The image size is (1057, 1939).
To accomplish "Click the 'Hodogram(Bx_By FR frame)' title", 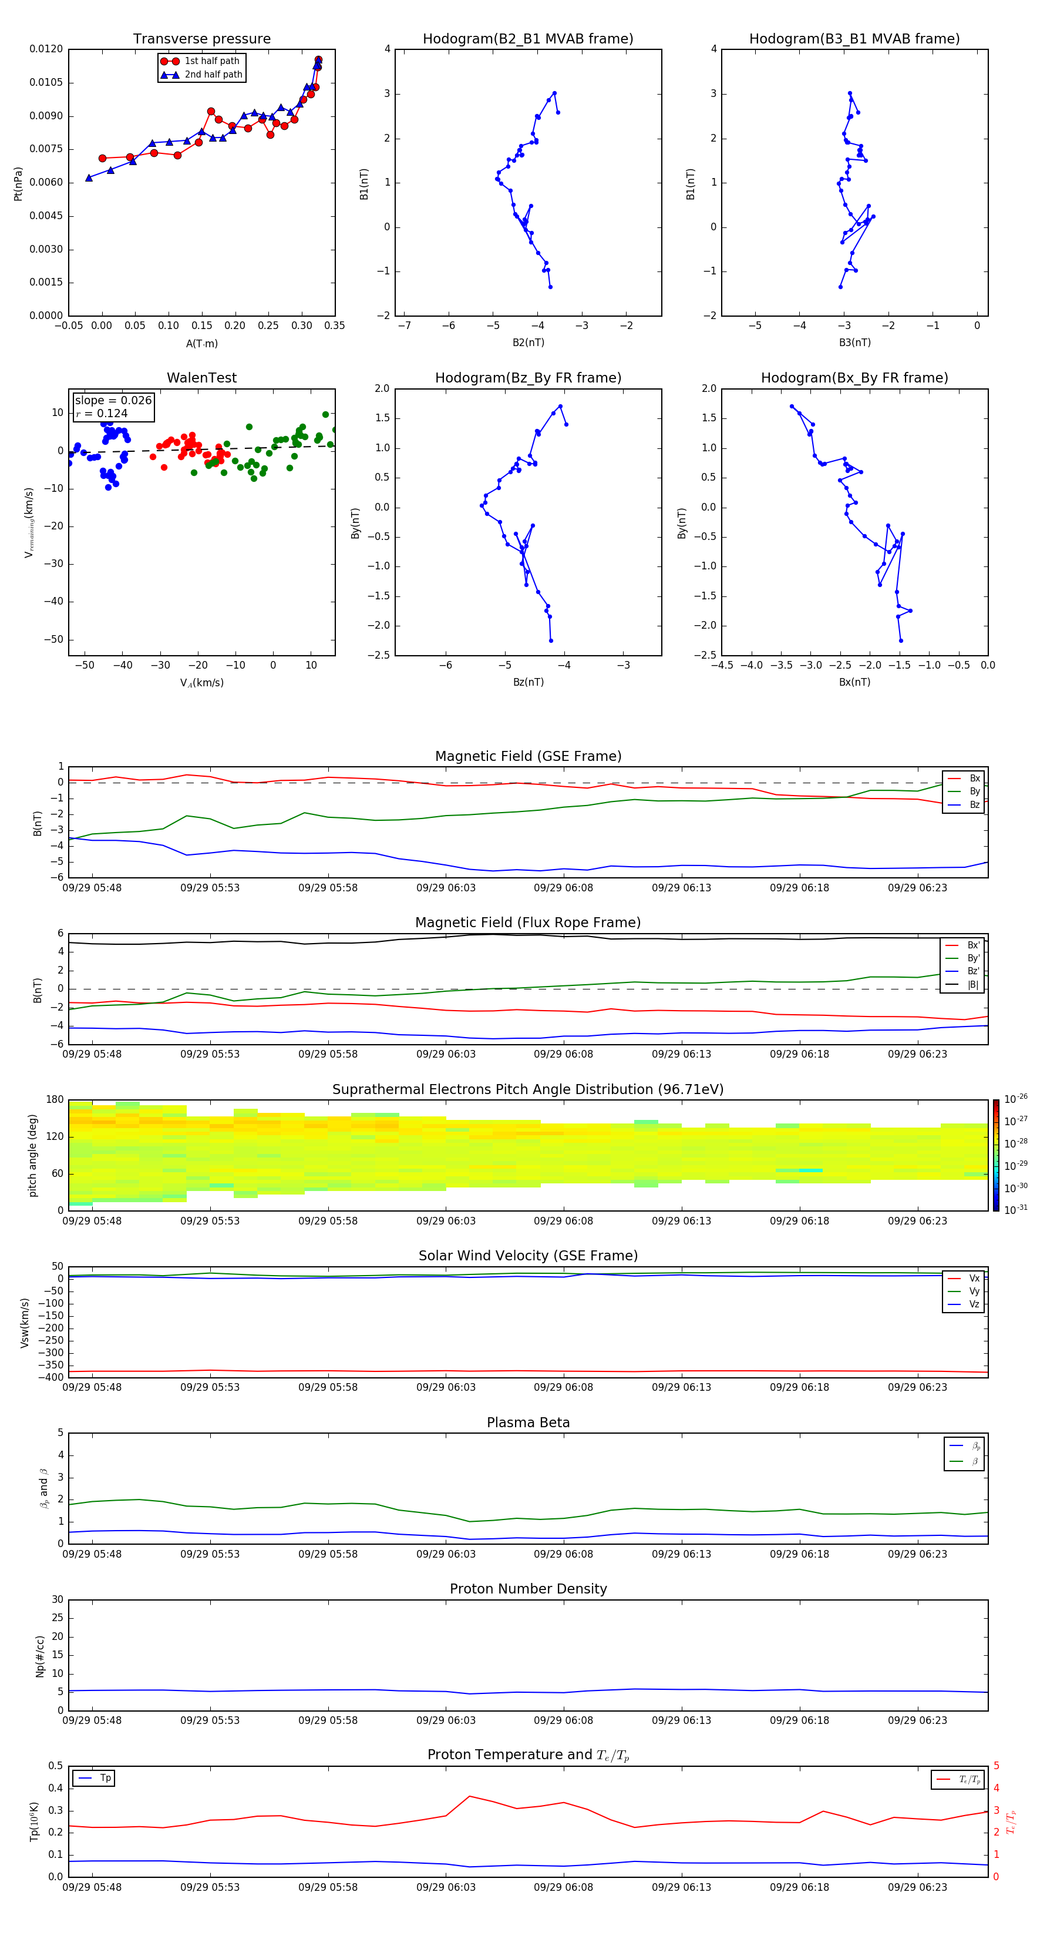I will 854,378.
